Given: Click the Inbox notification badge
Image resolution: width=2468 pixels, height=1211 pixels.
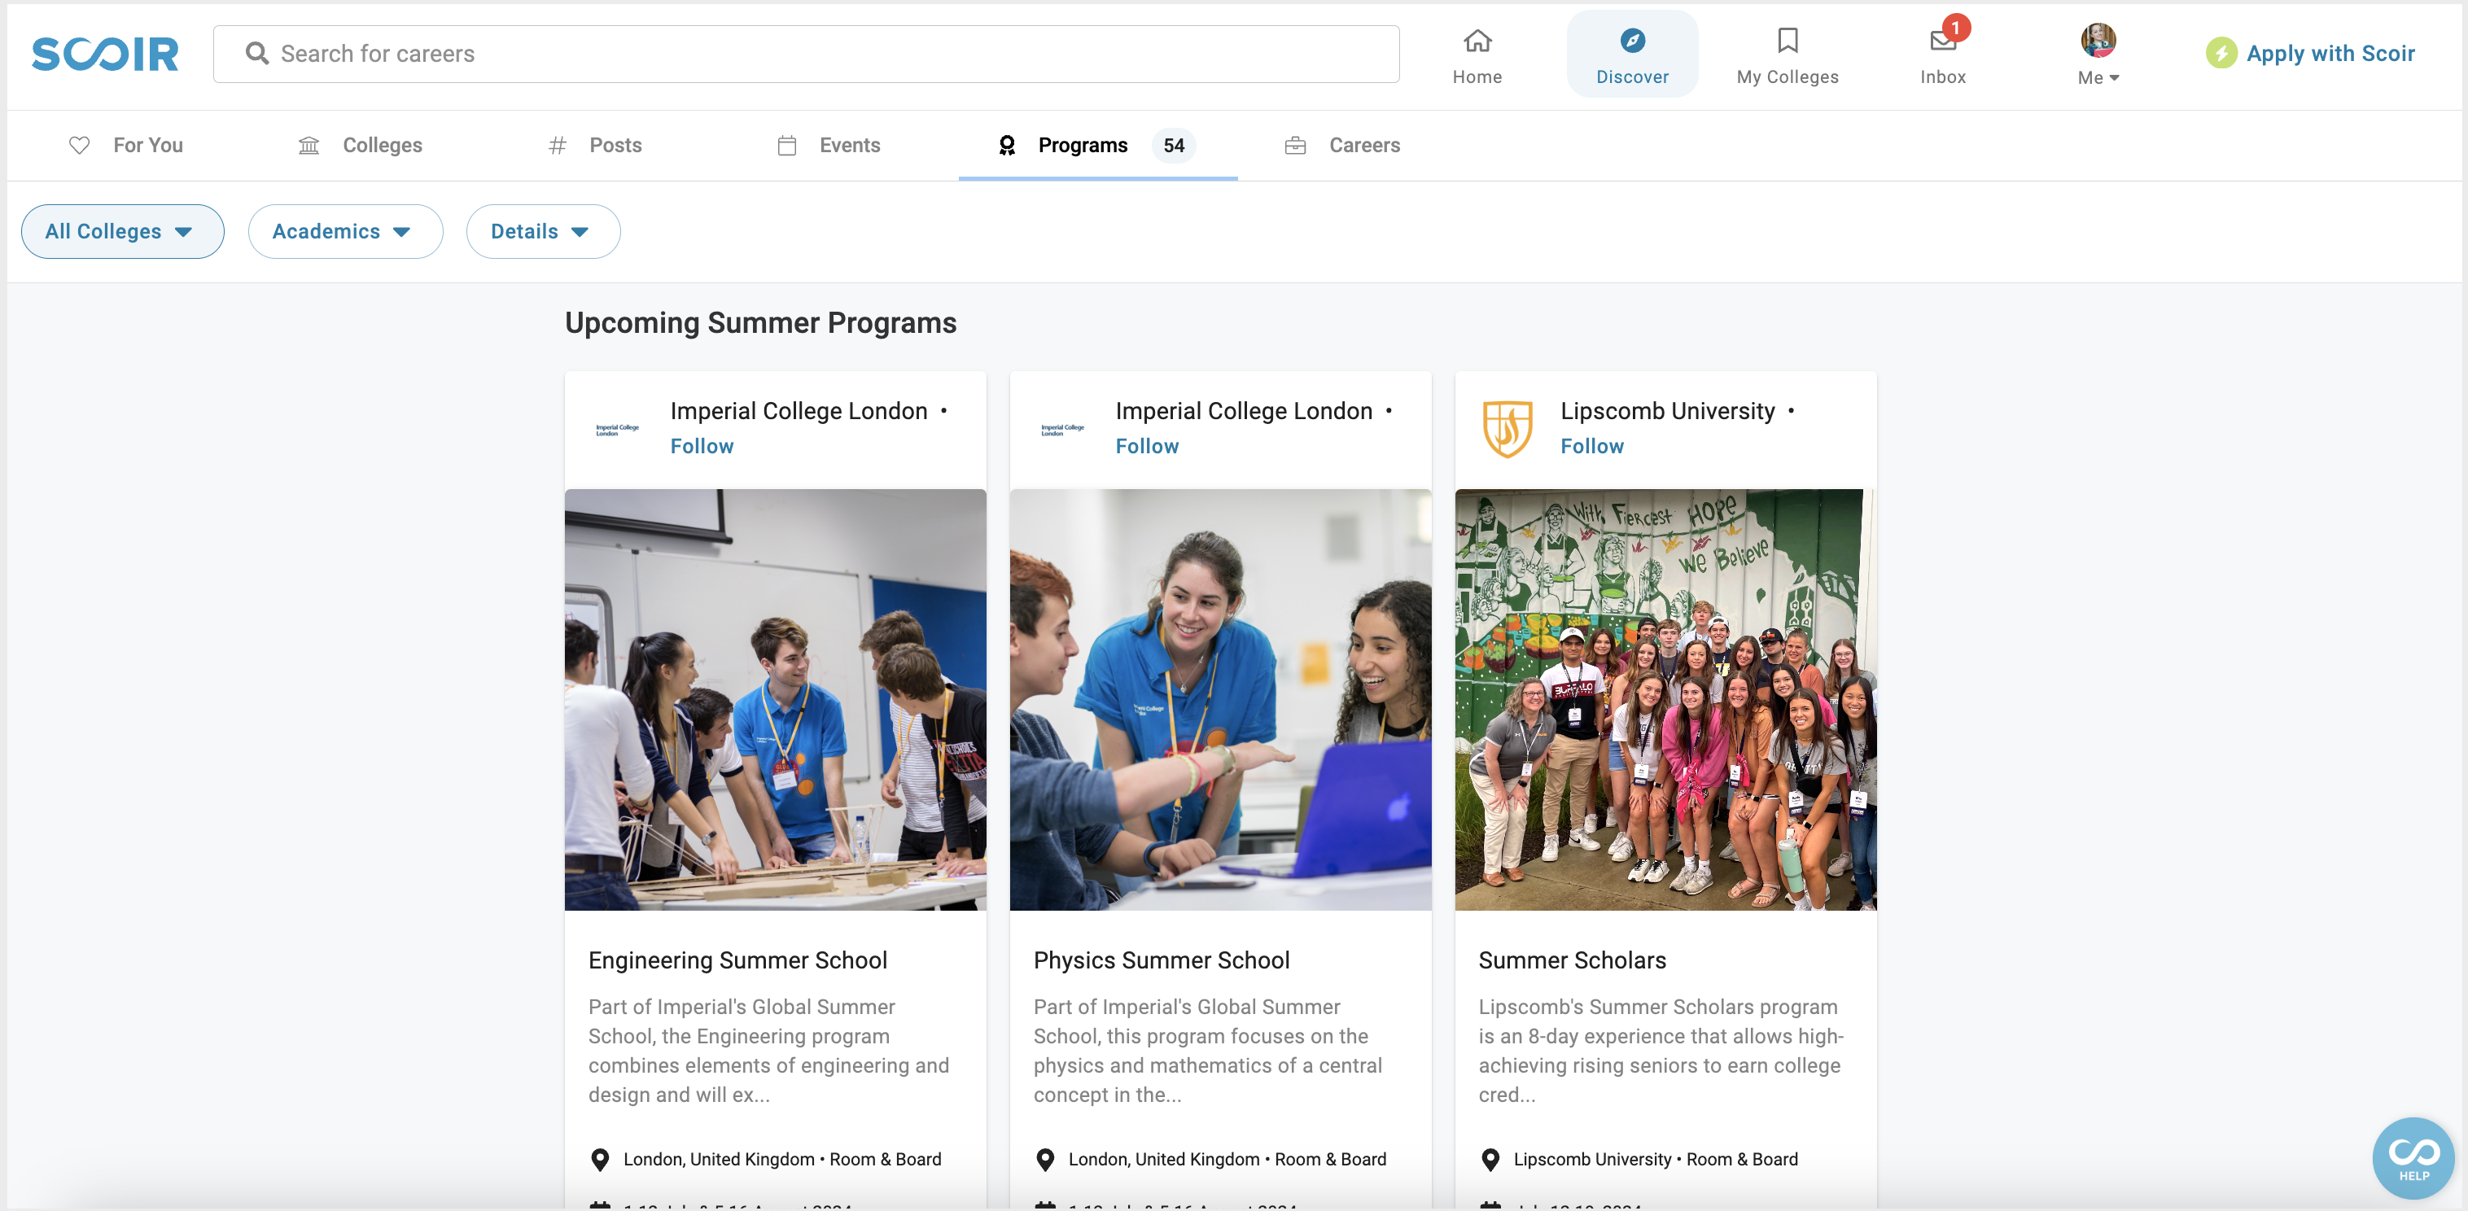Looking at the screenshot, I should coord(1955,28).
